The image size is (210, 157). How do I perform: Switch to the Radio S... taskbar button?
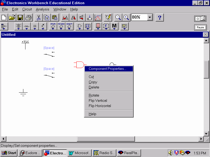point(104,153)
